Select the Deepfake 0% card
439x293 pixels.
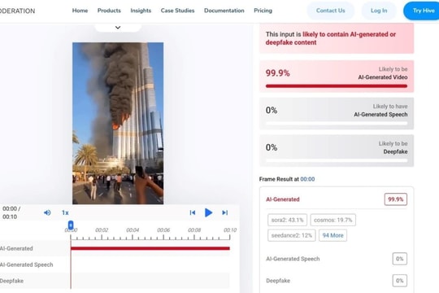337,151
